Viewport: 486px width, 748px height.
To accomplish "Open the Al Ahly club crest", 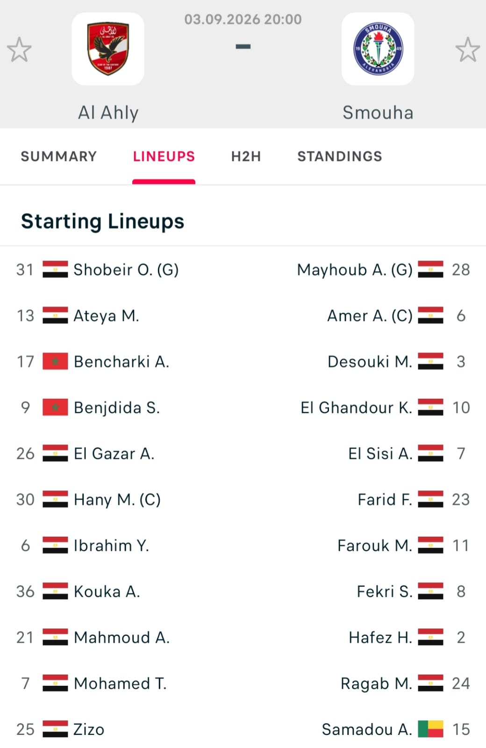I will pyautogui.click(x=108, y=49).
